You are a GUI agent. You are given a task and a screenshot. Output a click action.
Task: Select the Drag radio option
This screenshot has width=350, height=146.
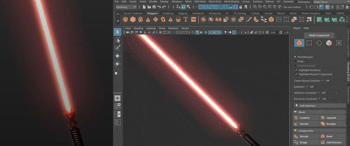[x=296, y=61]
